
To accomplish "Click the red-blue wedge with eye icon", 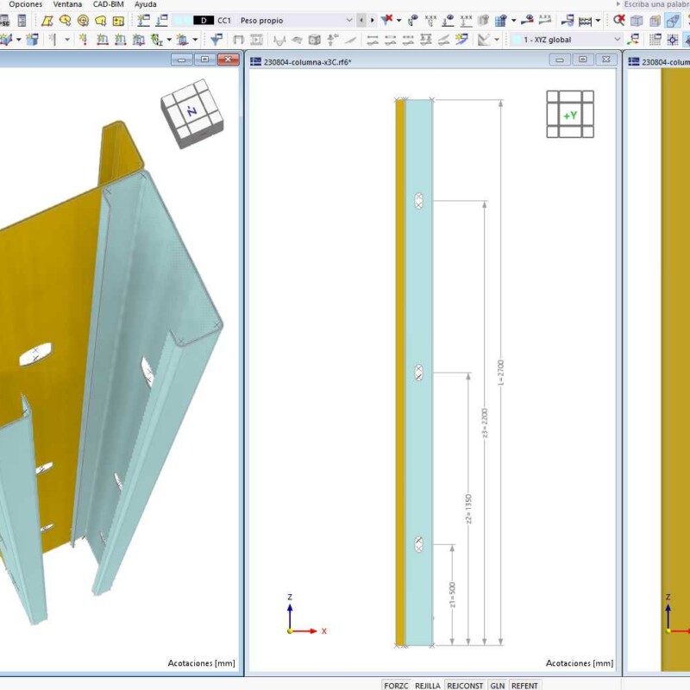I will pos(527,20).
